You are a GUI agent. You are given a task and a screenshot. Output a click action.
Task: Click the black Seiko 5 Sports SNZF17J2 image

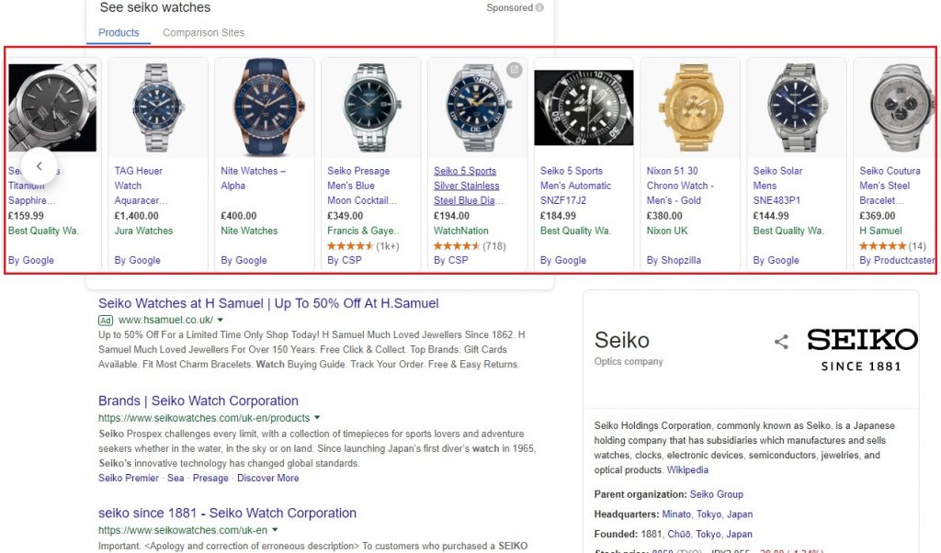click(x=584, y=107)
